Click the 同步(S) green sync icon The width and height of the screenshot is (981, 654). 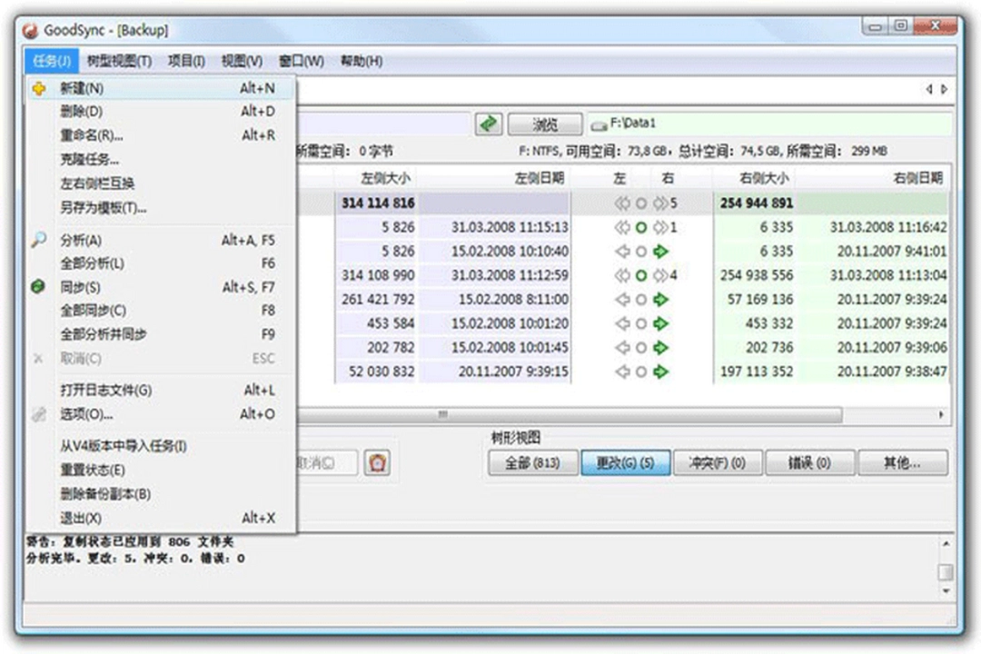[x=37, y=287]
